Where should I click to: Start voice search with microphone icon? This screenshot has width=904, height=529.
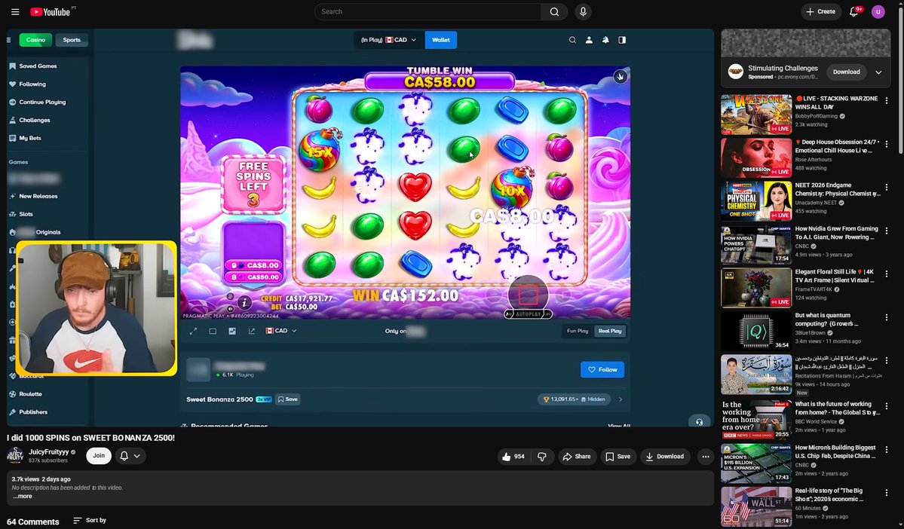[583, 11]
